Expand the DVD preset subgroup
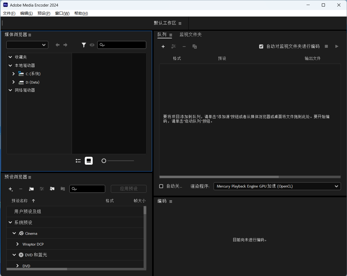347x276 pixels. coord(17,265)
